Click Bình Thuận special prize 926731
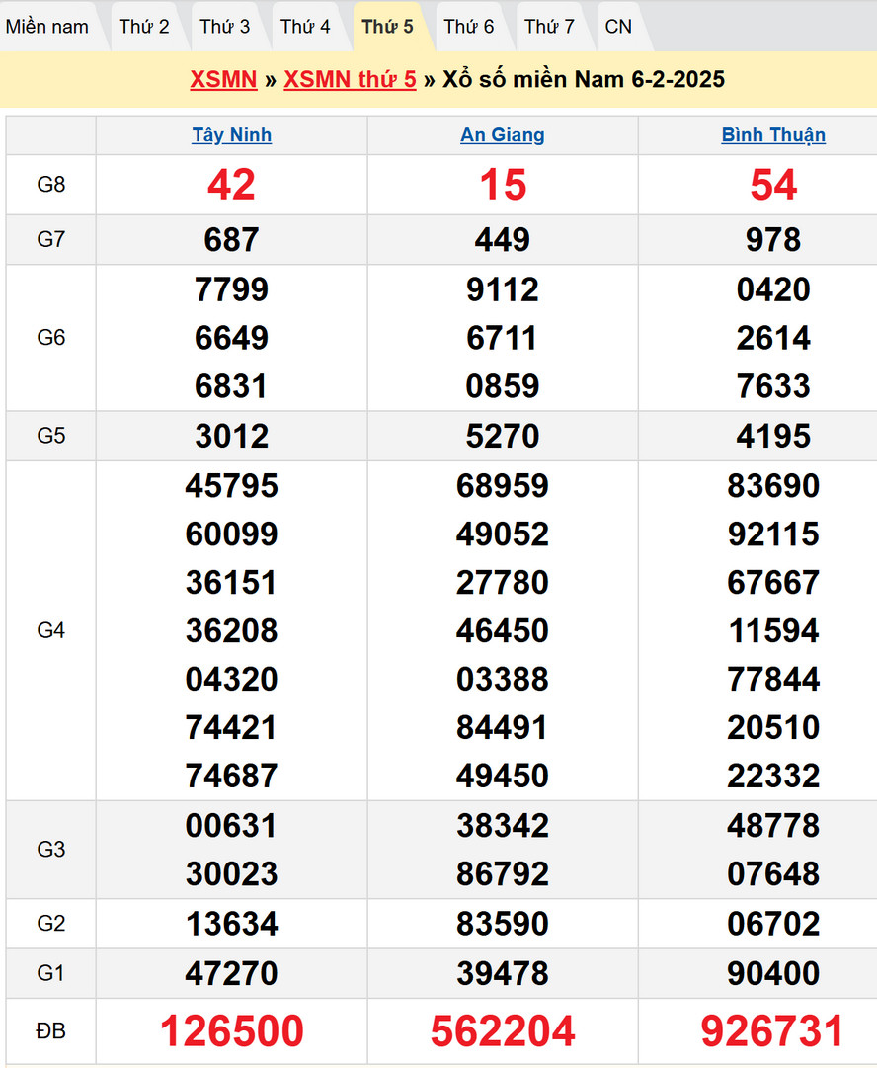The width and height of the screenshot is (877, 1068). (x=773, y=1031)
